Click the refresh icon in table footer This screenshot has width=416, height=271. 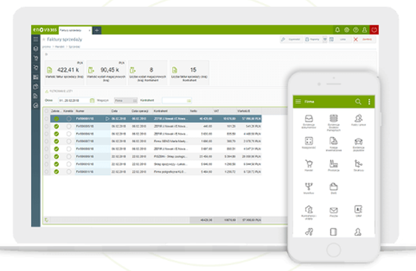(x=47, y=220)
